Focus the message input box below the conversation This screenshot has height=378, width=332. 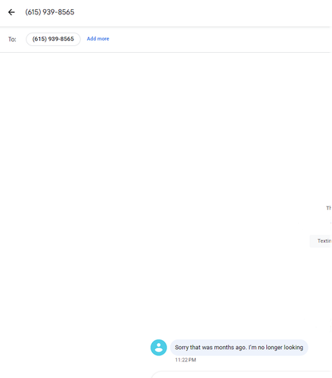coord(240,374)
